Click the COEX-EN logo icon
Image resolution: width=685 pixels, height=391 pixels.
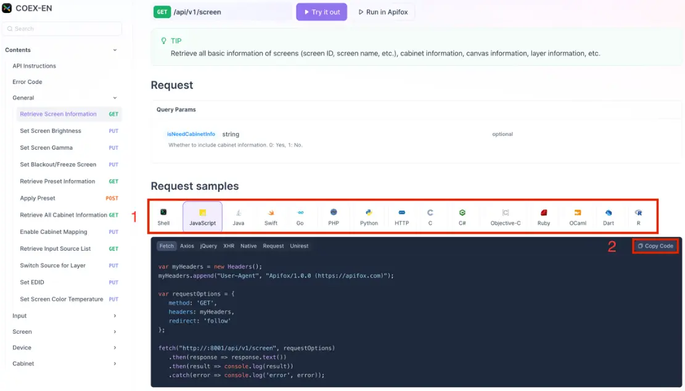(x=7, y=8)
